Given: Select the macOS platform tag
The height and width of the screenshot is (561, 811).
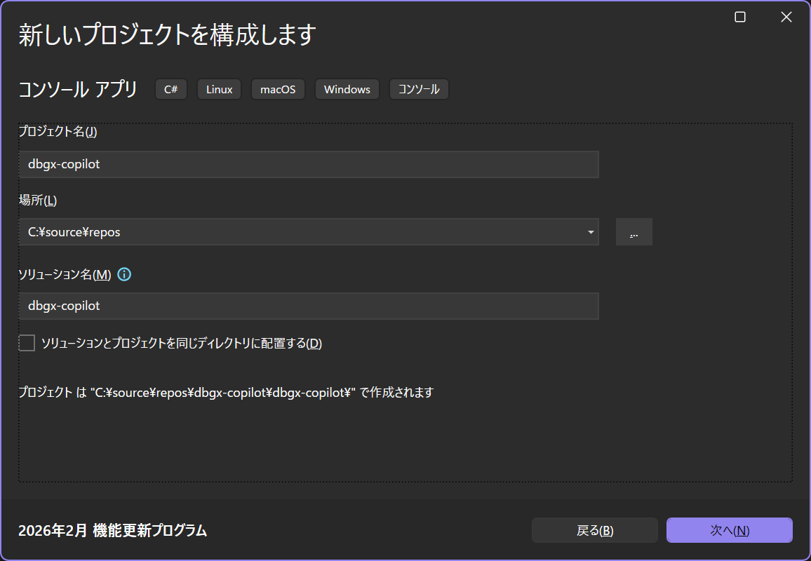Looking at the screenshot, I should point(278,89).
